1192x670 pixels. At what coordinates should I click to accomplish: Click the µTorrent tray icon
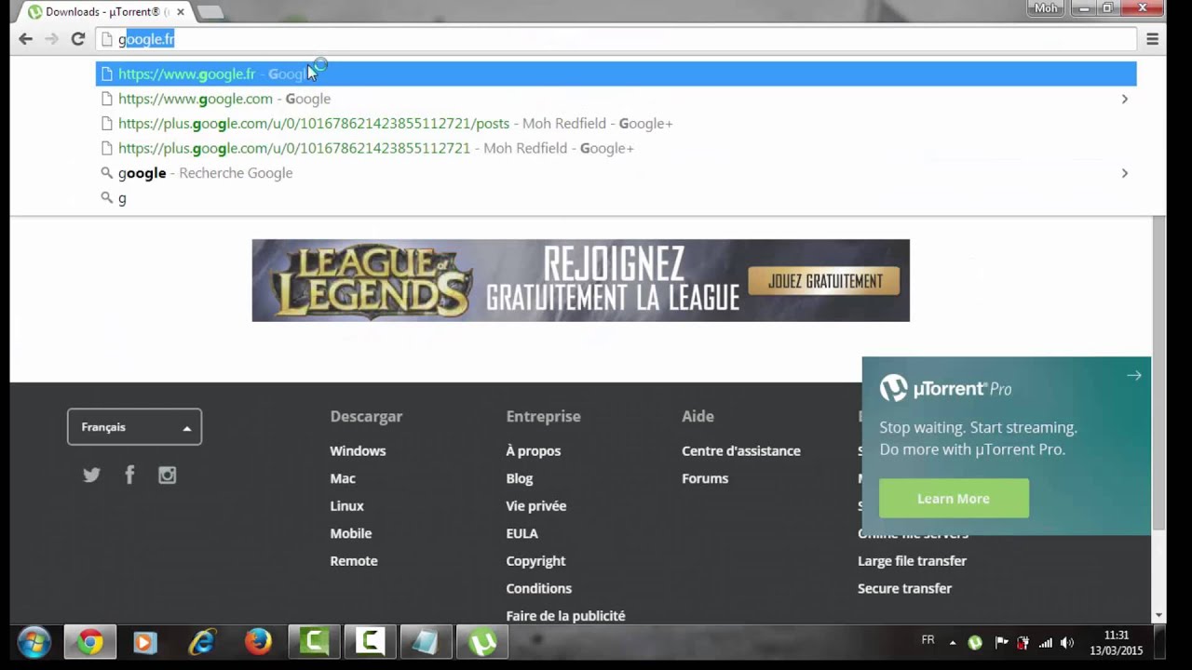click(975, 643)
